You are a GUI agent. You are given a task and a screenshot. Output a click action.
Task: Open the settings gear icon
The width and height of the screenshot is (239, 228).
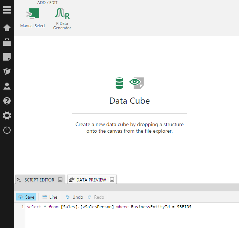[7, 115]
